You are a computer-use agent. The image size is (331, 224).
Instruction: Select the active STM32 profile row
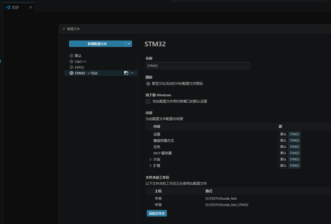pyautogui.click(x=101, y=73)
